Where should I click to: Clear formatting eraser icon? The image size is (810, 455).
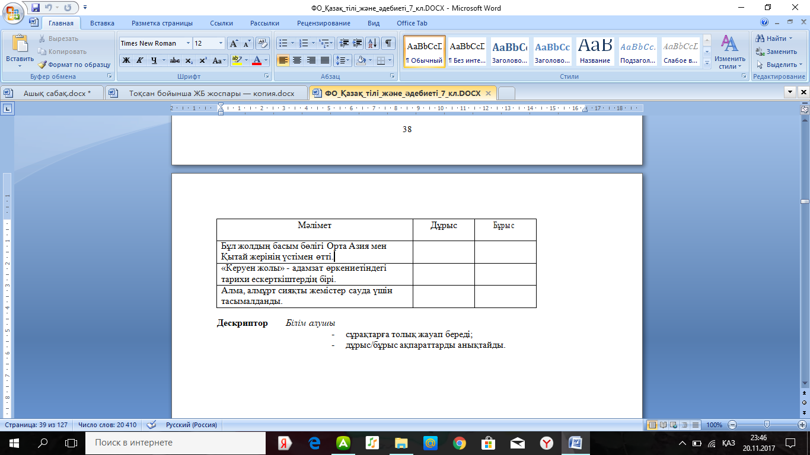point(263,43)
